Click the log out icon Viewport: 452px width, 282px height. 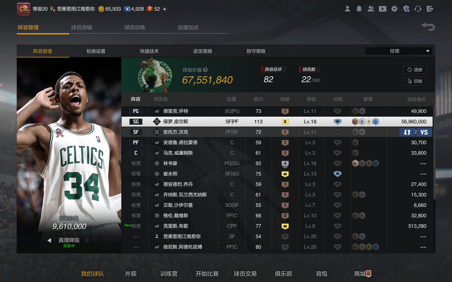tap(430, 9)
